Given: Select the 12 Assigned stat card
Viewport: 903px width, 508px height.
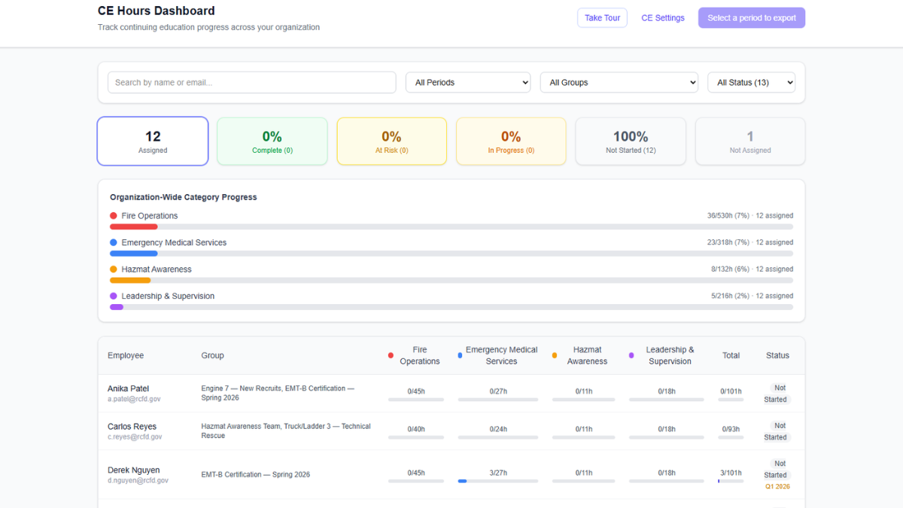Looking at the screenshot, I should click(153, 141).
